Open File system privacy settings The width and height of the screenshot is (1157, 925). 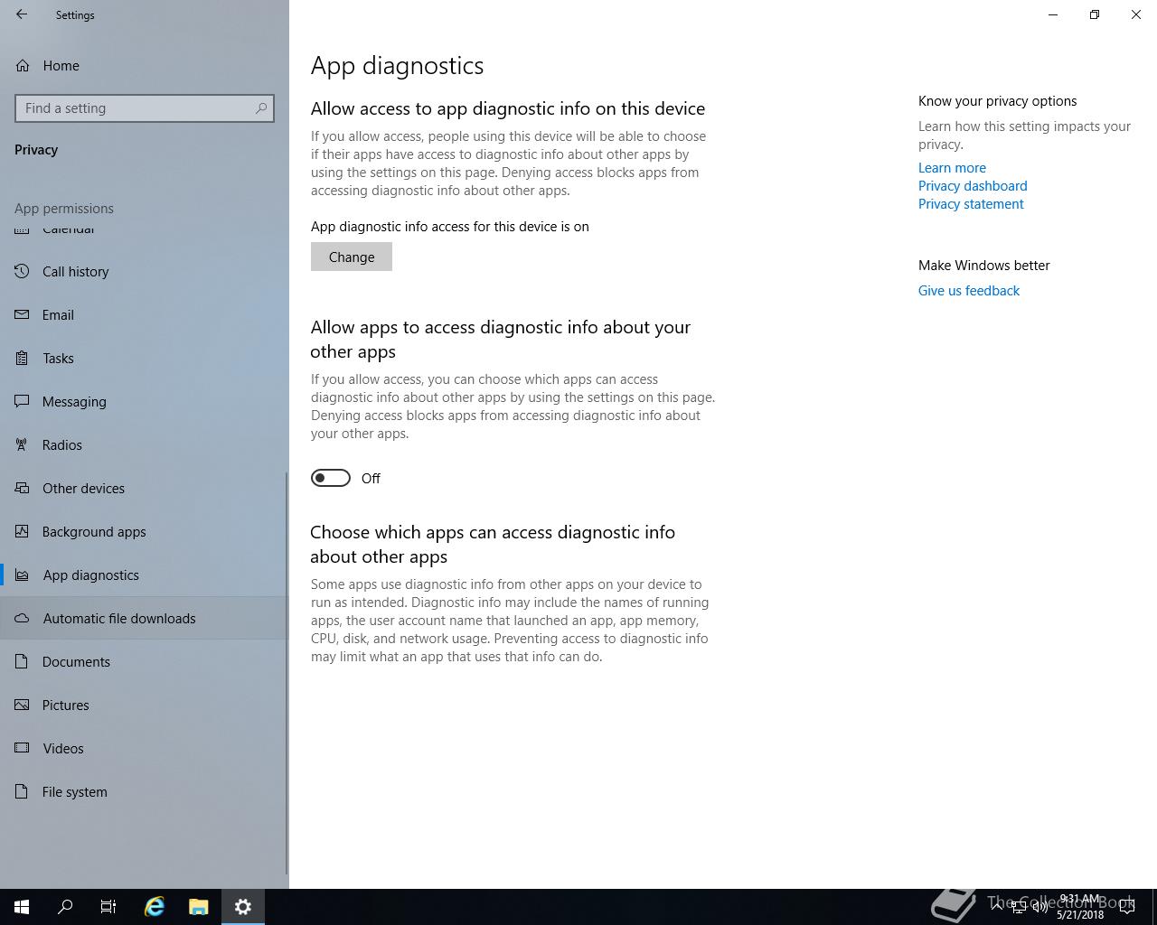[x=145, y=791]
